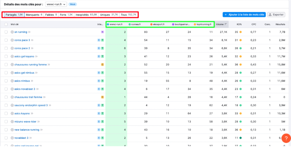Click the Volume column sort icon
291x149 pixels.
pos(226,24)
